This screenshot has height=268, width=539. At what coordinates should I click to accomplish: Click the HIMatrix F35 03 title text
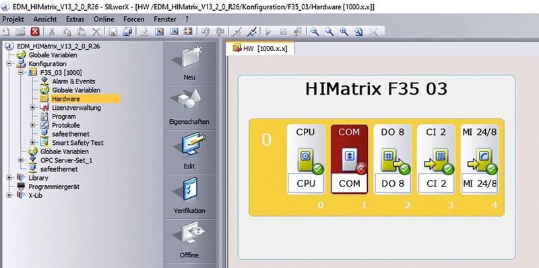[x=377, y=89]
